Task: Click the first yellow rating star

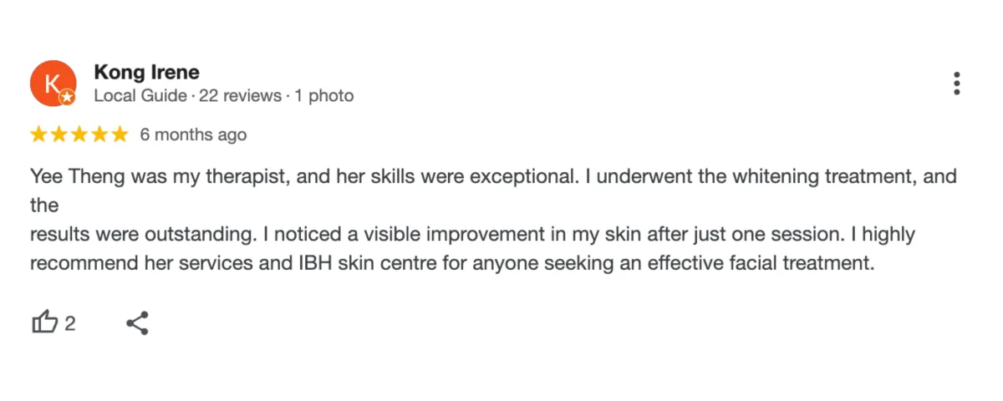Action: 38,135
